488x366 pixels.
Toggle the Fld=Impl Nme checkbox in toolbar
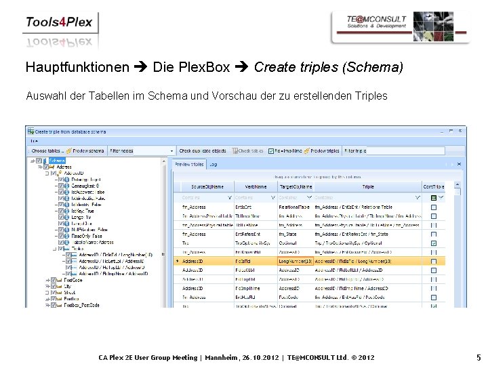point(271,151)
